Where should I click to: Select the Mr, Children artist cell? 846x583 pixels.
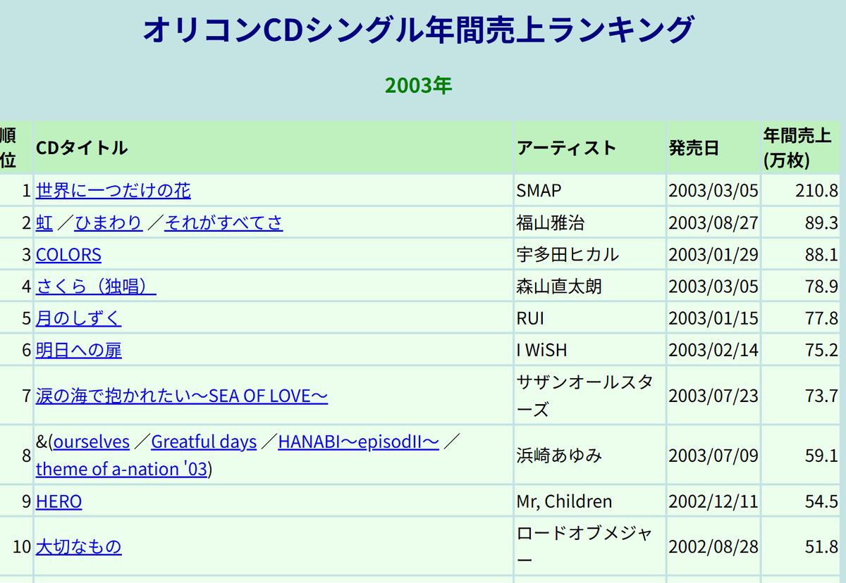point(590,501)
